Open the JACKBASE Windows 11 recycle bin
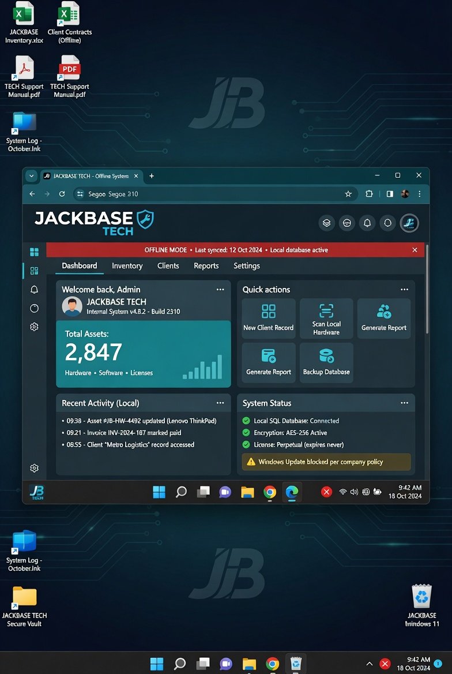The height and width of the screenshot is (674, 452). tap(421, 606)
